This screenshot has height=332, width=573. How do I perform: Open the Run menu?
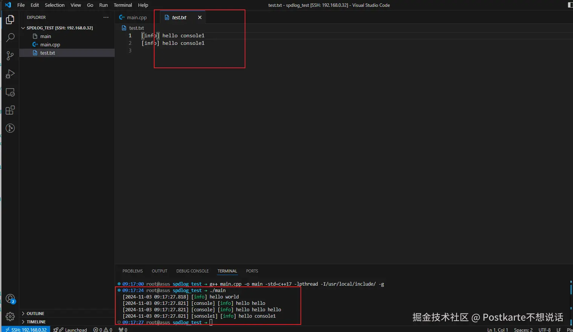(x=103, y=5)
